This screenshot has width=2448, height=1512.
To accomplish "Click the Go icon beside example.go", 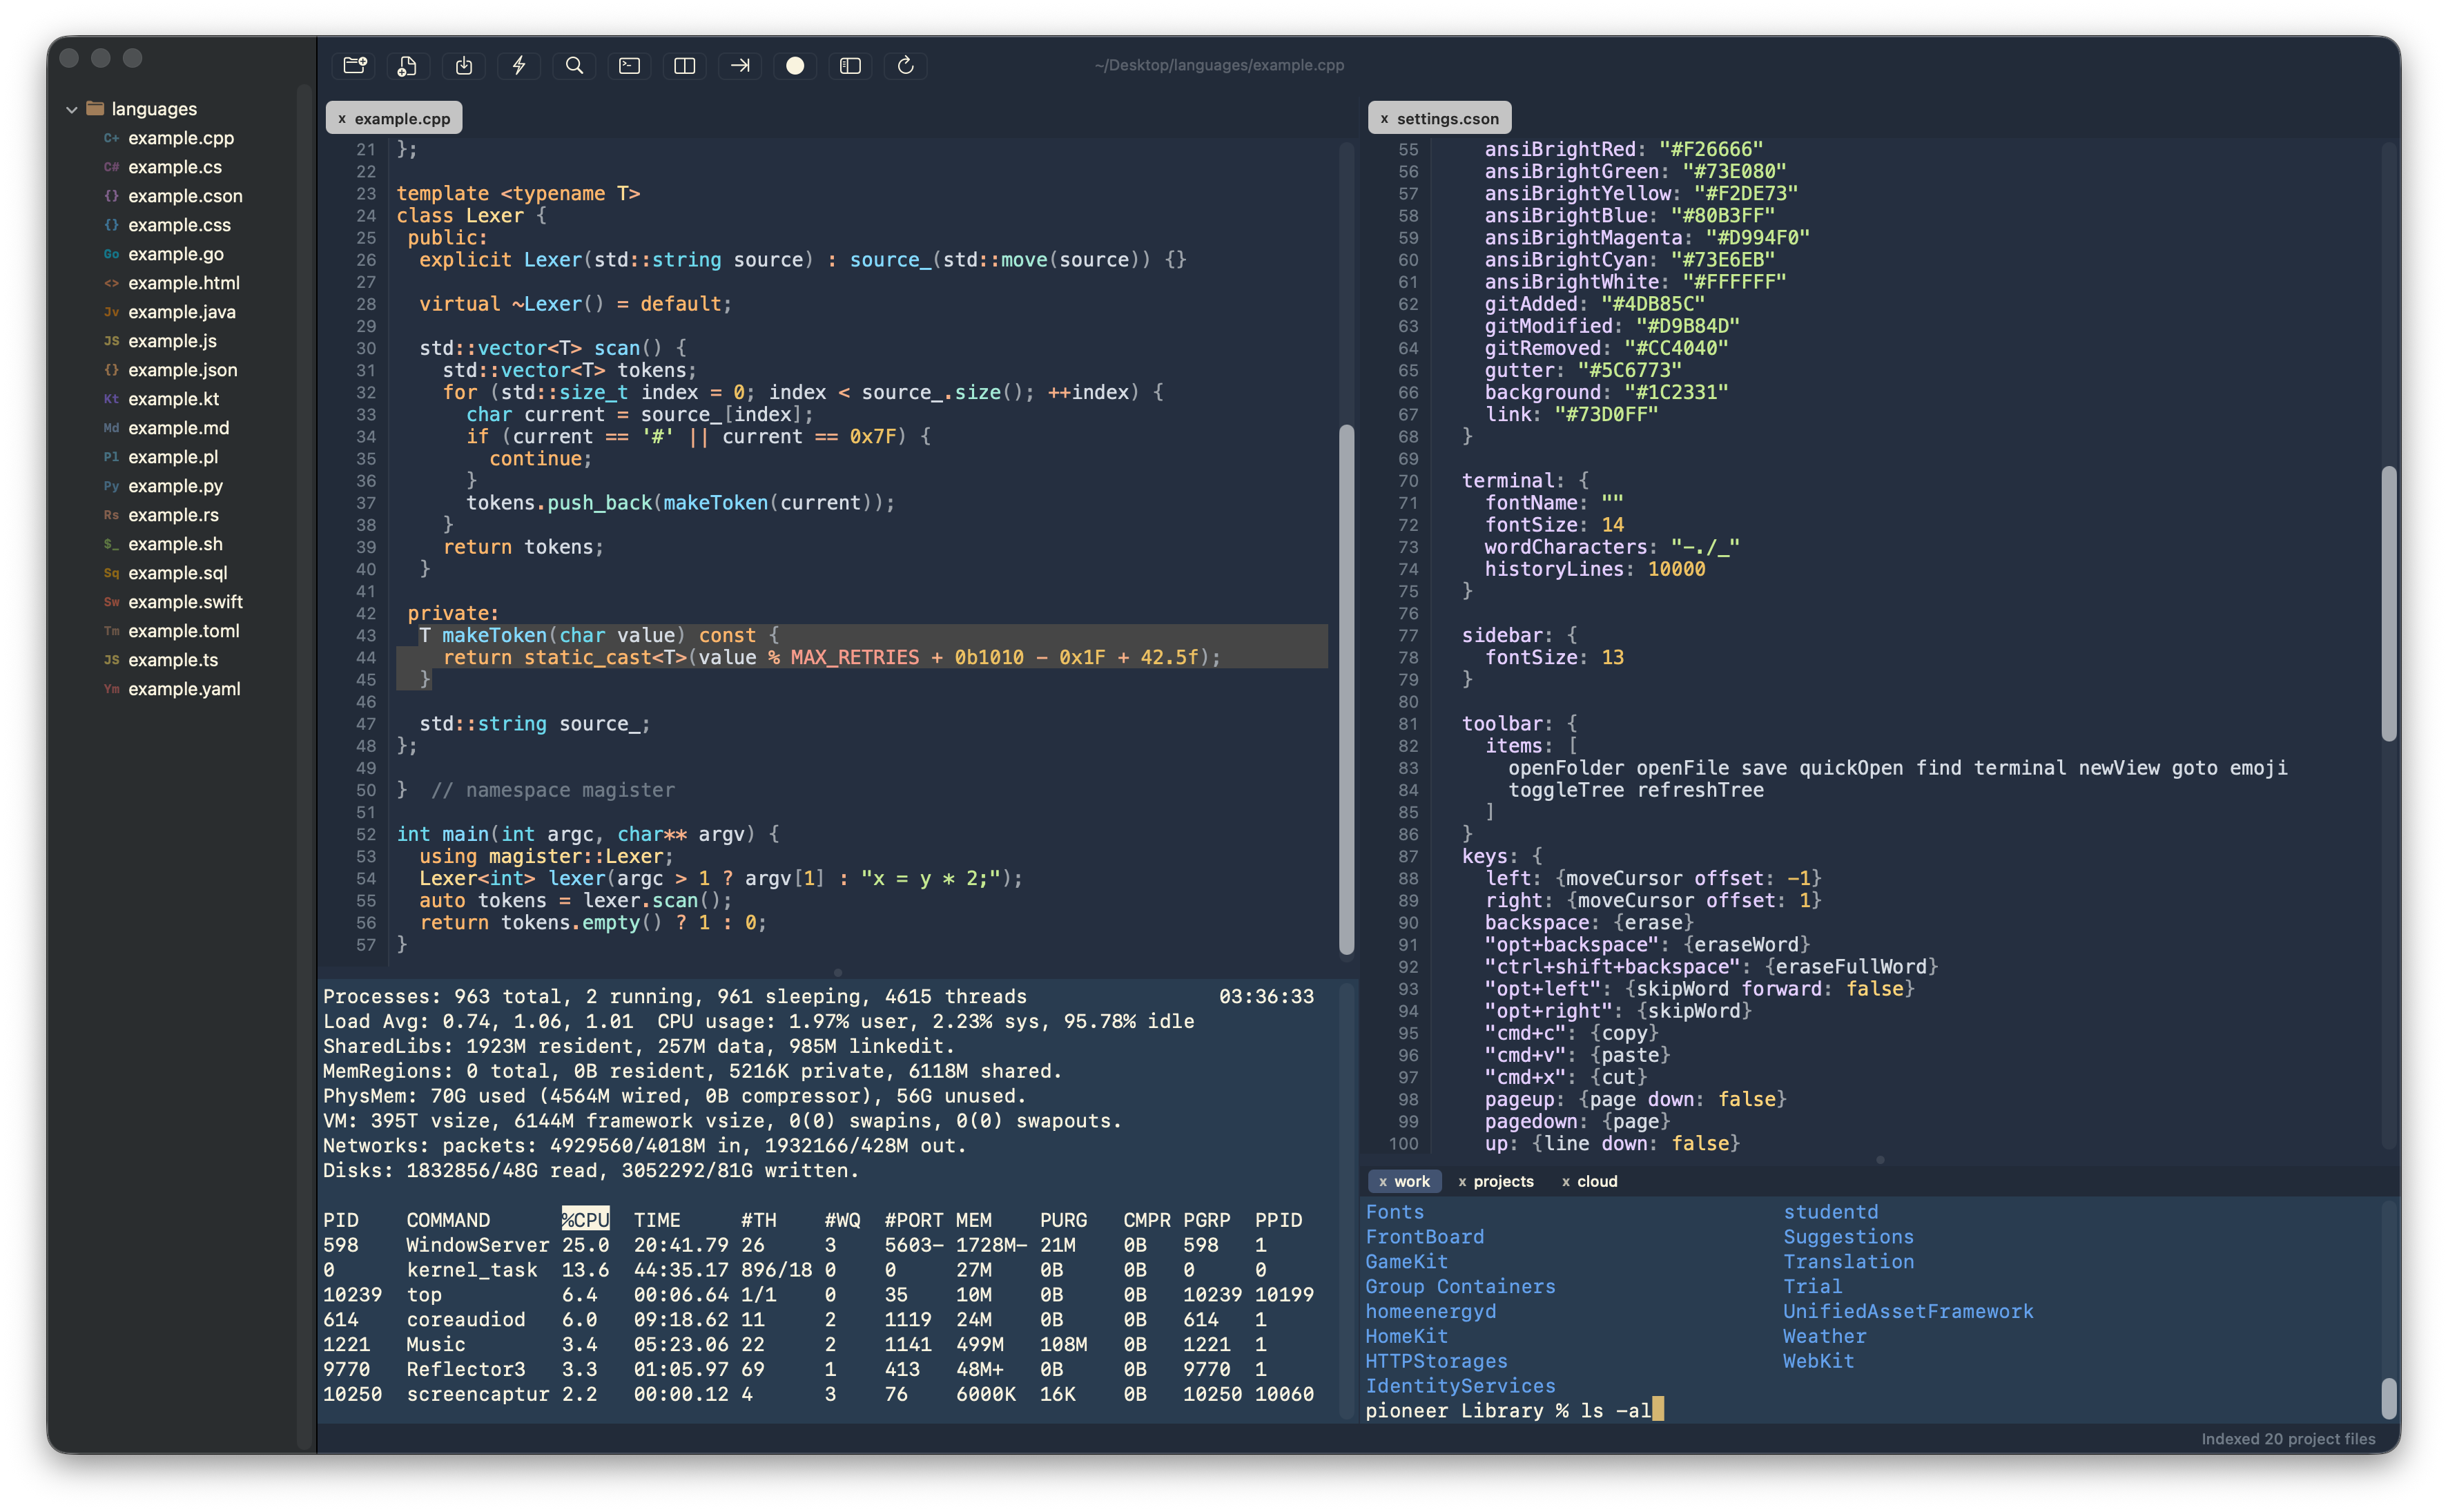I will tap(111, 254).
